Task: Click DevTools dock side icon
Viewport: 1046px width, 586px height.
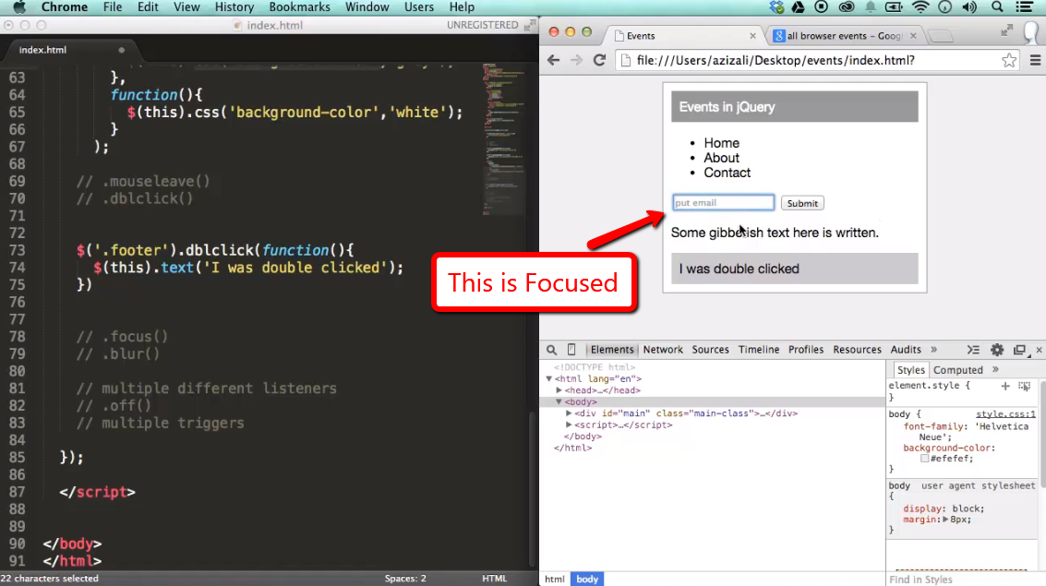Action: click(x=1019, y=350)
